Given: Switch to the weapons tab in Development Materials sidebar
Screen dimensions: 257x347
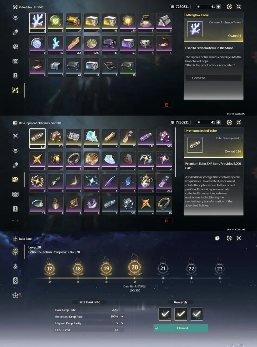Looking at the screenshot, I should 15,136.
